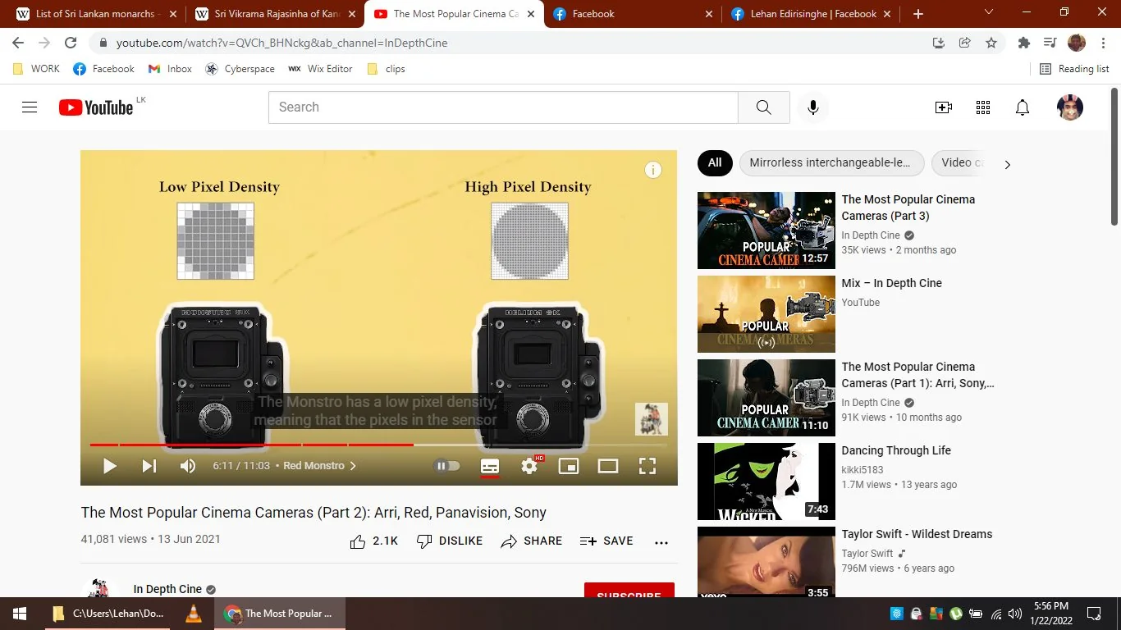
Task: Open the YouTube apps grid
Action: [x=983, y=107]
